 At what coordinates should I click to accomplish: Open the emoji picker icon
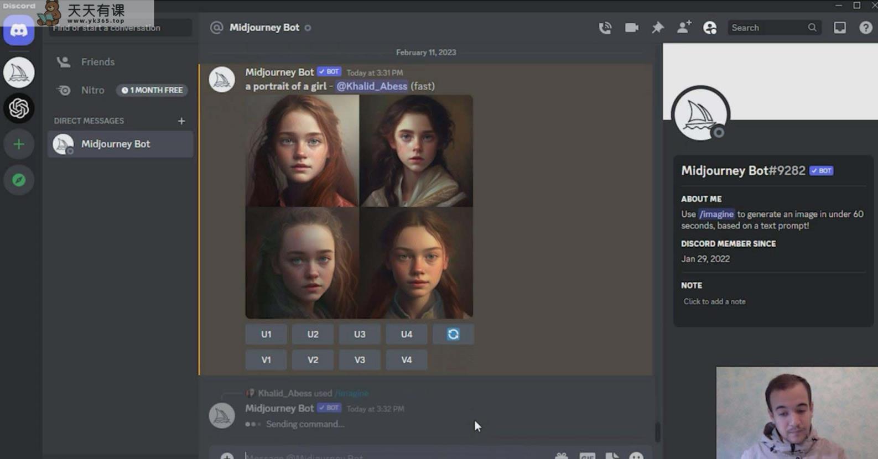point(636,456)
